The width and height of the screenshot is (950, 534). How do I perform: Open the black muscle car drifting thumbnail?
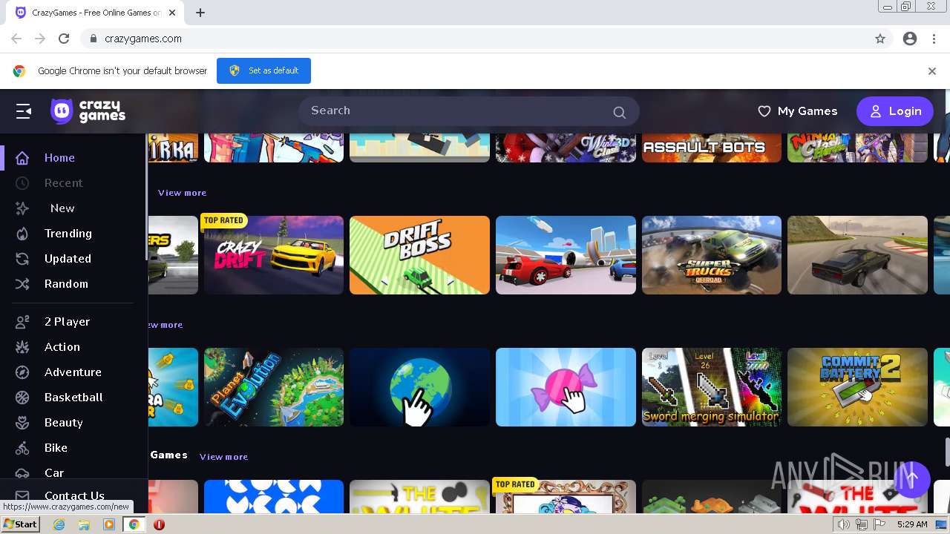pyautogui.click(x=857, y=255)
